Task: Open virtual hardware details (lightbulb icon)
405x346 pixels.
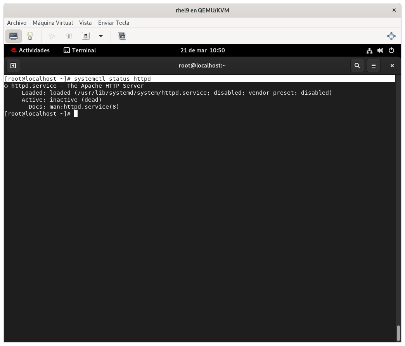Action: [x=30, y=36]
